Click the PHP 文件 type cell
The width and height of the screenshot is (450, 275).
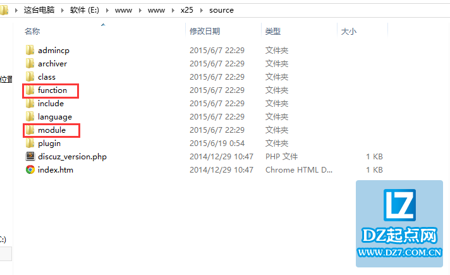[281, 156]
